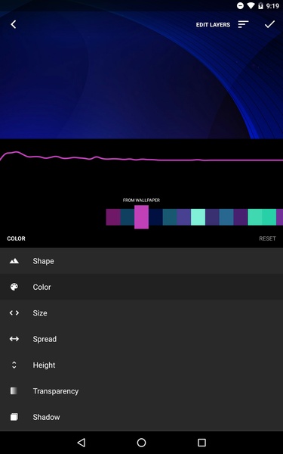Tap the Android home circle button
Screen dimensions: 283x454
[x=142, y=443]
